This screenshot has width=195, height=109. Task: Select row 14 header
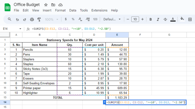tap(5, 102)
